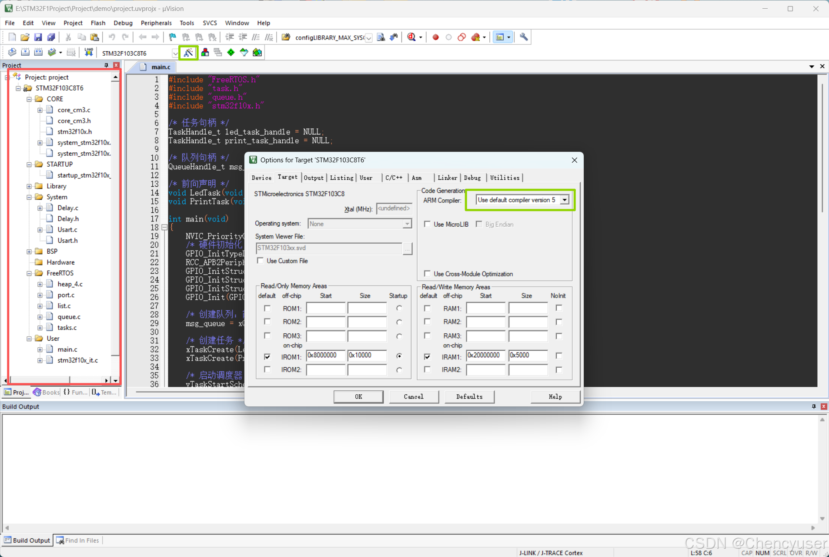Image resolution: width=829 pixels, height=557 pixels.
Task: Collapse the FreeRTOS folder in project tree
Action: pos(29,273)
